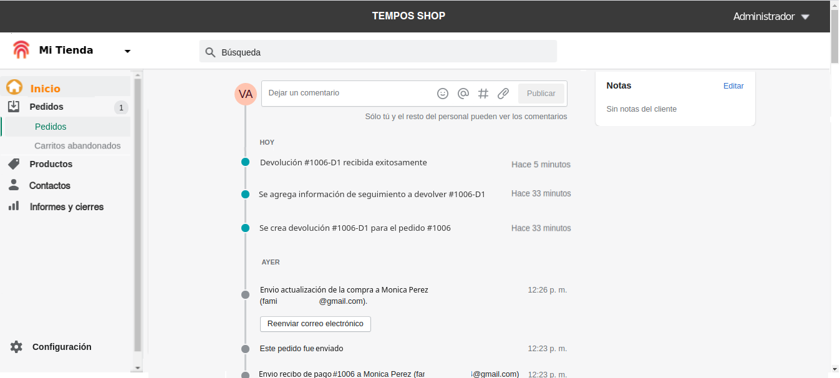Open the Configuración gear icon
The height and width of the screenshot is (378, 840).
16,347
